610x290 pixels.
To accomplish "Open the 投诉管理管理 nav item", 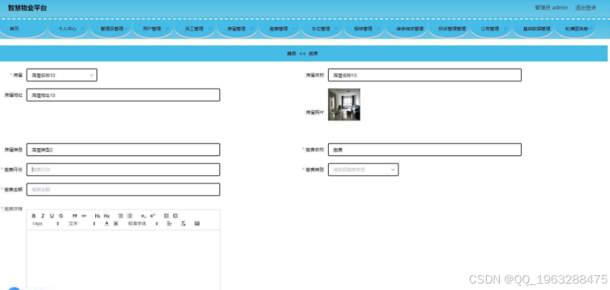I will coord(452,29).
